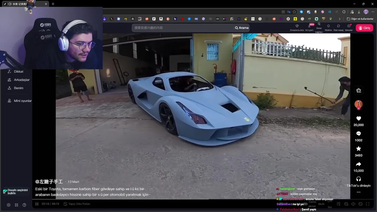The height and width of the screenshot is (212, 377).
Task: Click the Arama search button
Action: tap(242, 28)
